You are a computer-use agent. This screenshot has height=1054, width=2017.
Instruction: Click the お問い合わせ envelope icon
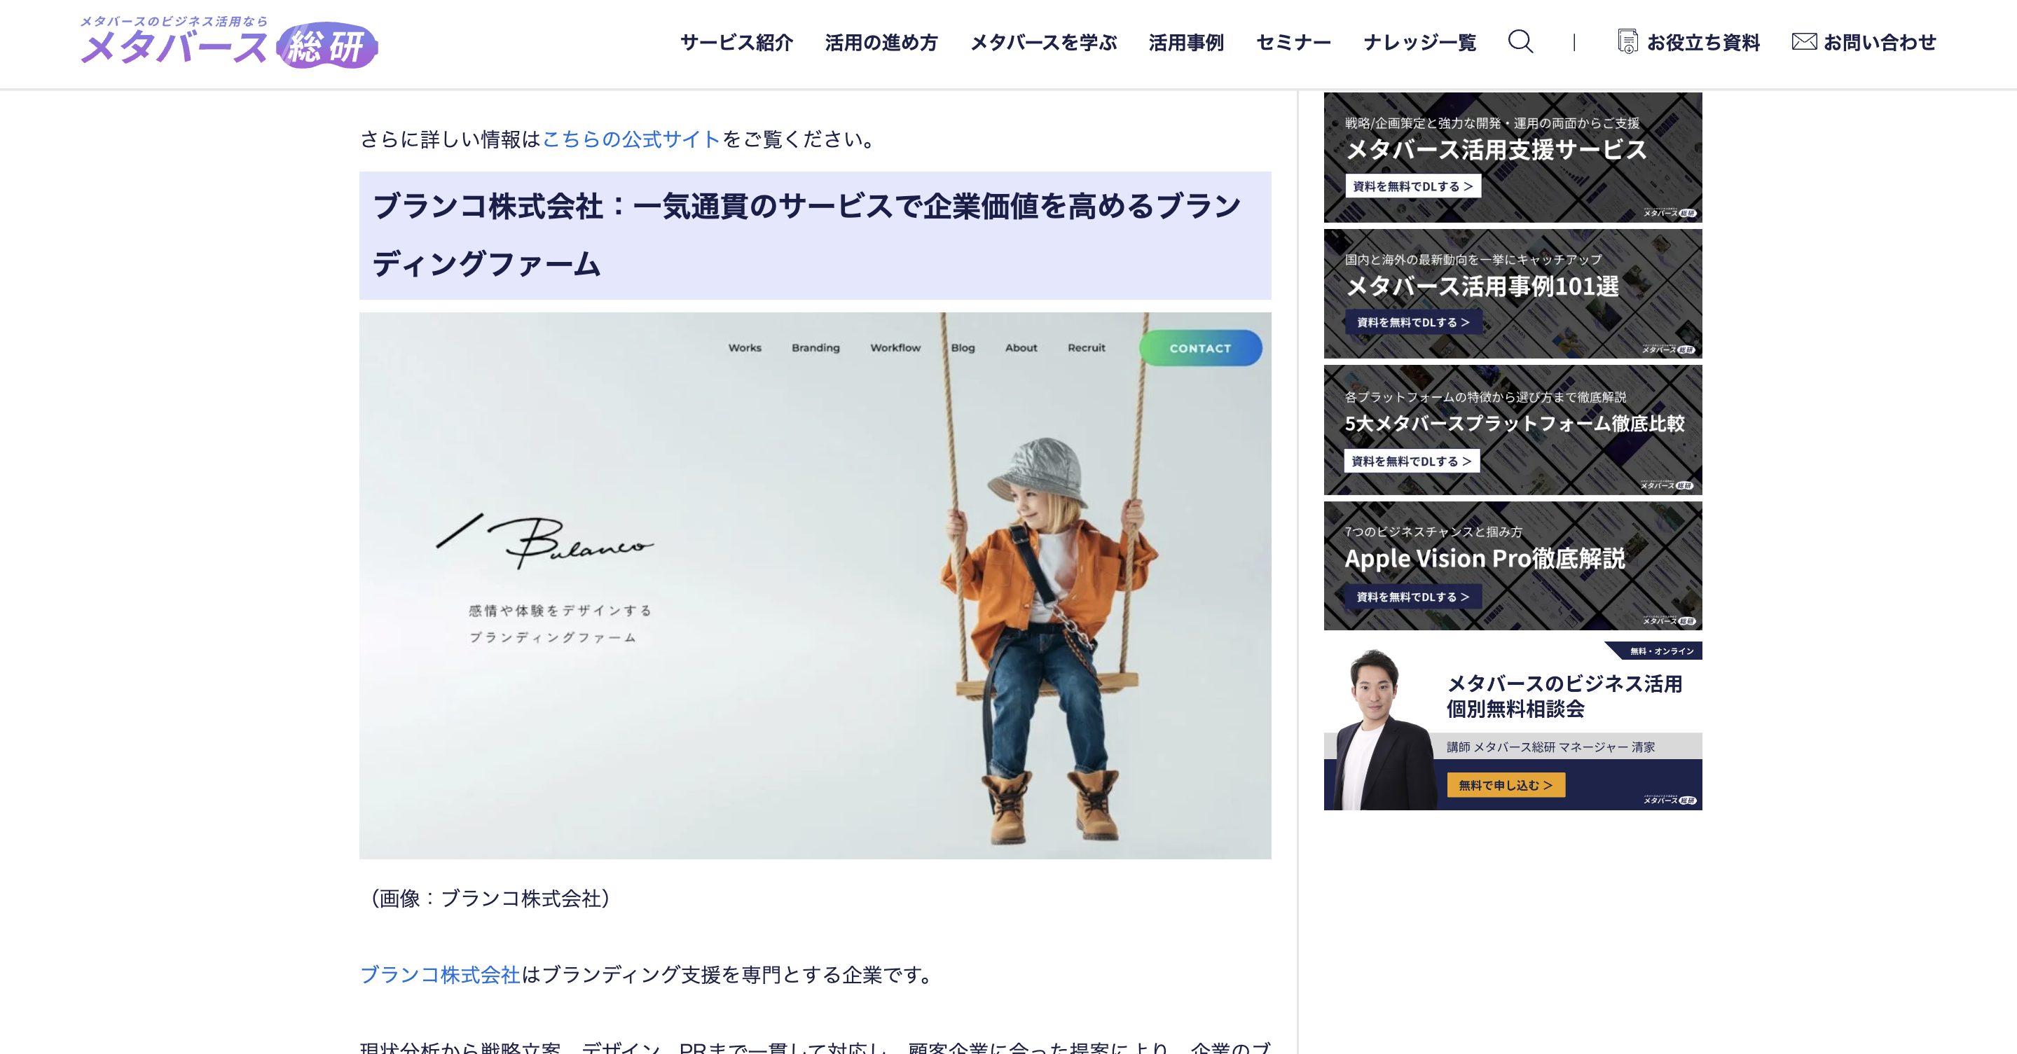pos(1804,41)
